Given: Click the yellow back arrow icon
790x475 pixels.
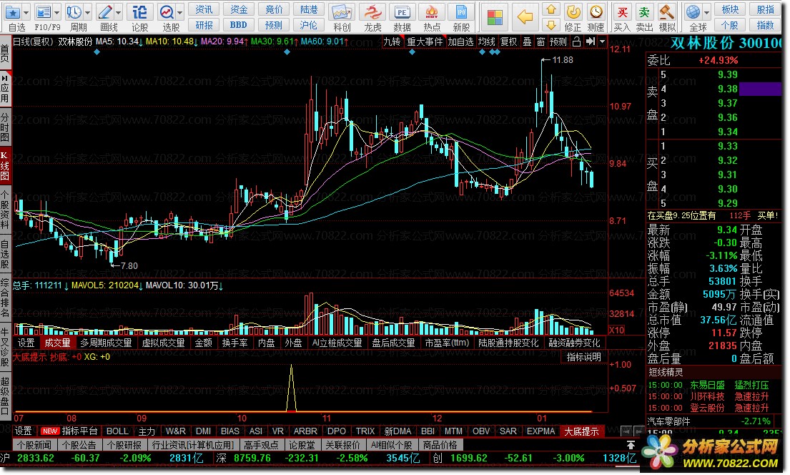Looking at the screenshot, I should (525, 17).
